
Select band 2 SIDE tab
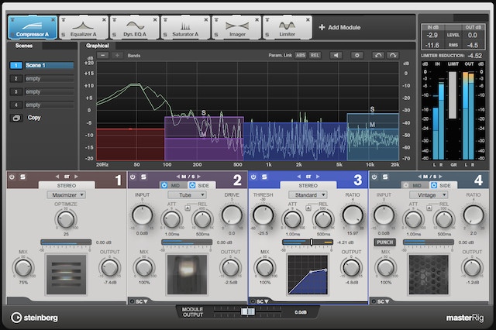pos(200,185)
